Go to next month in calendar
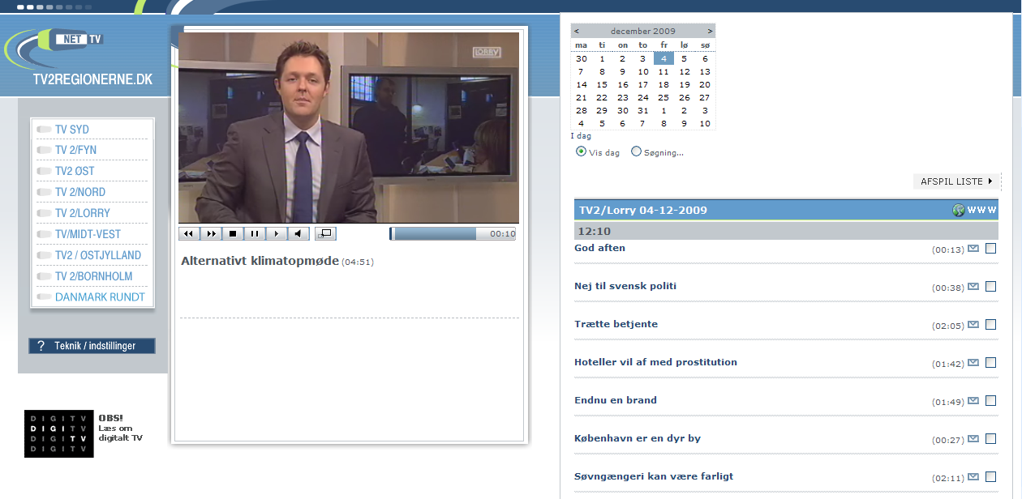 [710, 32]
